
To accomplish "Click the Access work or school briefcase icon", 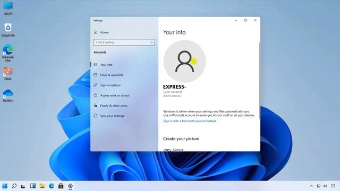I will 96,95.
